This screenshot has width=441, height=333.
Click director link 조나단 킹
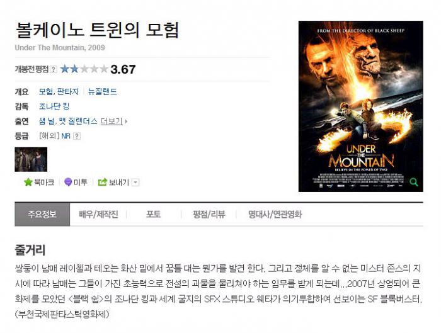pos(54,106)
